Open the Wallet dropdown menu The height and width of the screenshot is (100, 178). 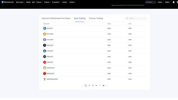pyautogui.click(x=168, y=2)
